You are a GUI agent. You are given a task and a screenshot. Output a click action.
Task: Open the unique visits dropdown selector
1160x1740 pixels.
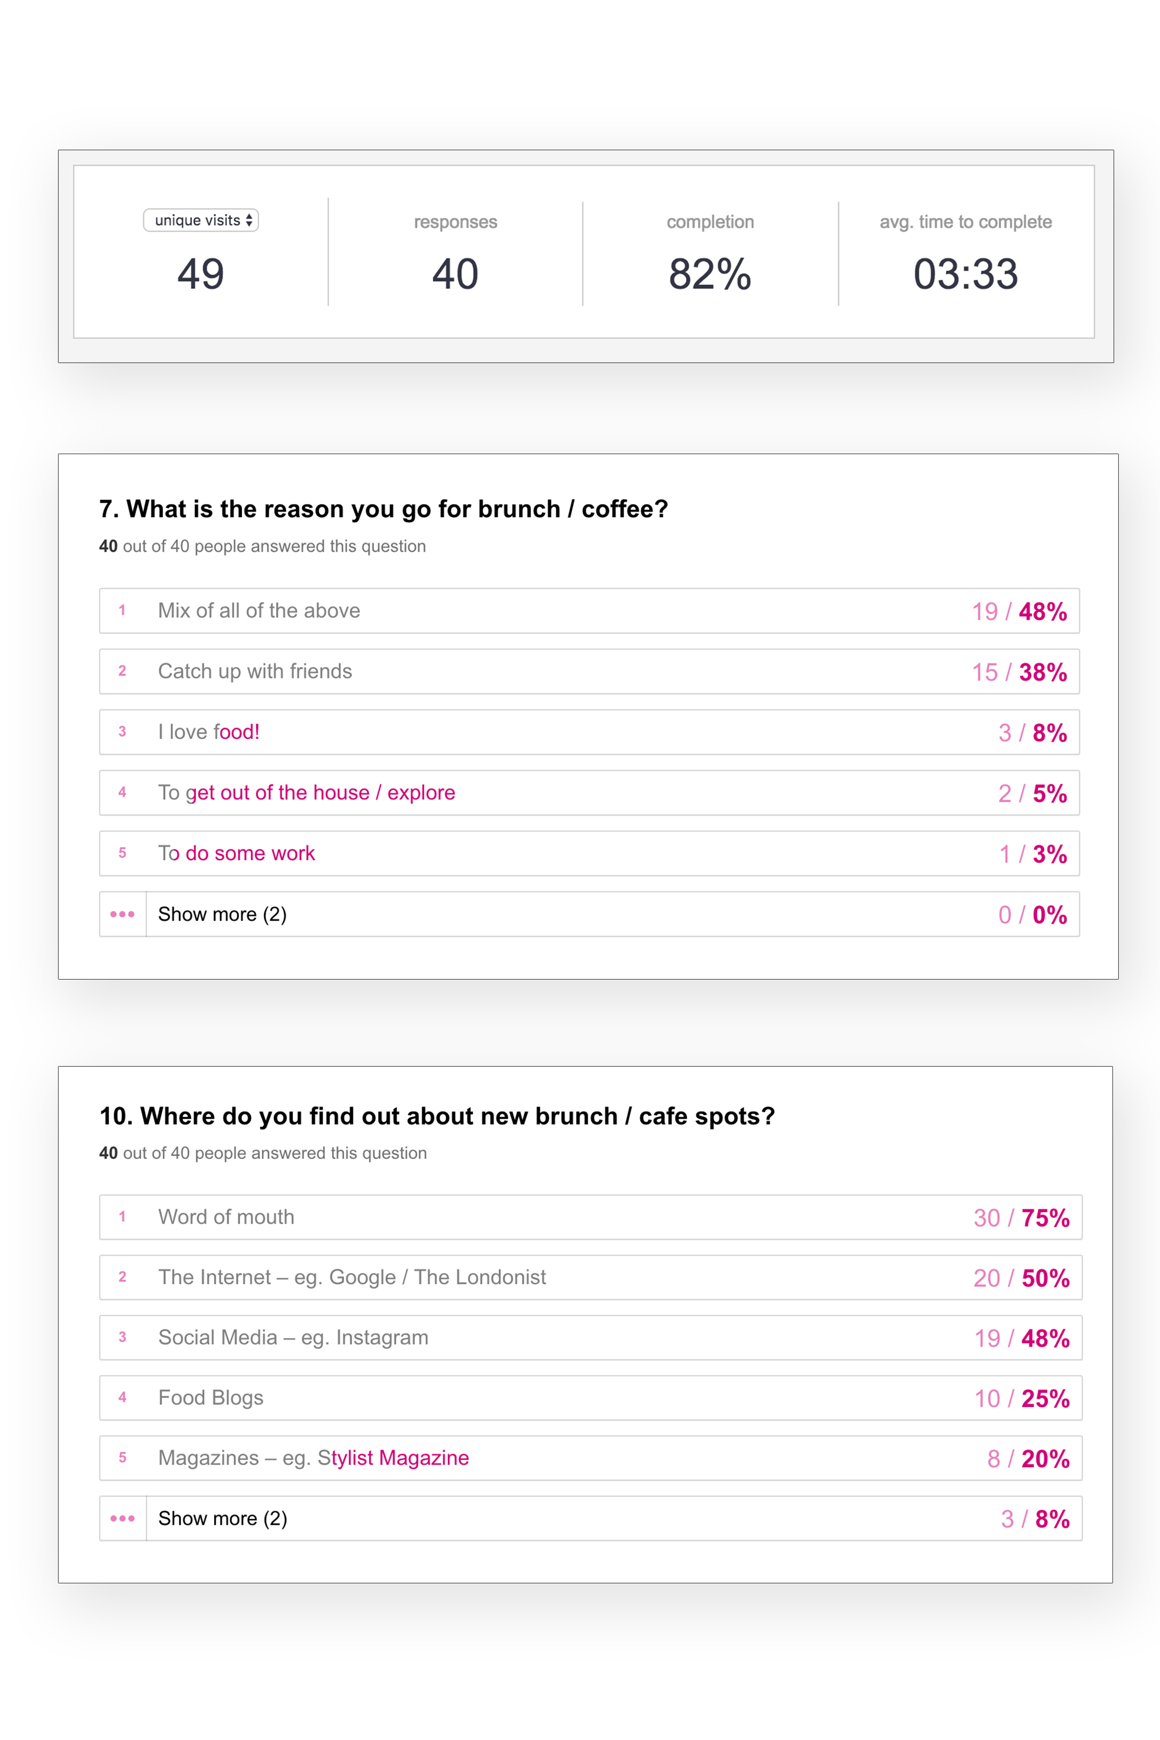201,220
